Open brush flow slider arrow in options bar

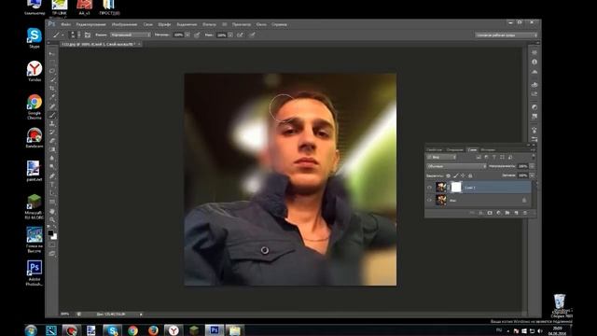tap(230, 35)
